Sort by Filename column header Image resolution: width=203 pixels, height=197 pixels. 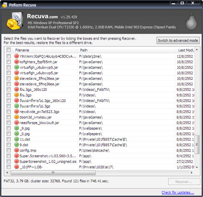click(x=45, y=50)
